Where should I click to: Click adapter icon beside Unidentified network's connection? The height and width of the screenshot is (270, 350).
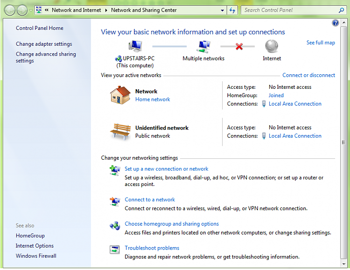click(264, 136)
